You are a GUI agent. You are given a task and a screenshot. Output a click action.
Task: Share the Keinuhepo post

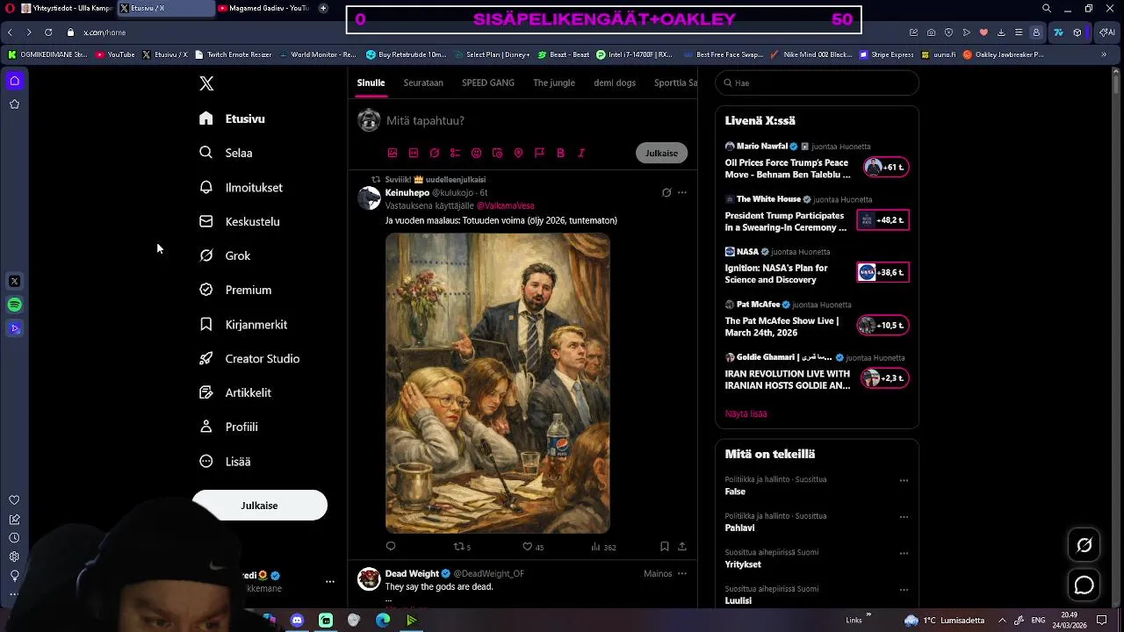pos(681,546)
